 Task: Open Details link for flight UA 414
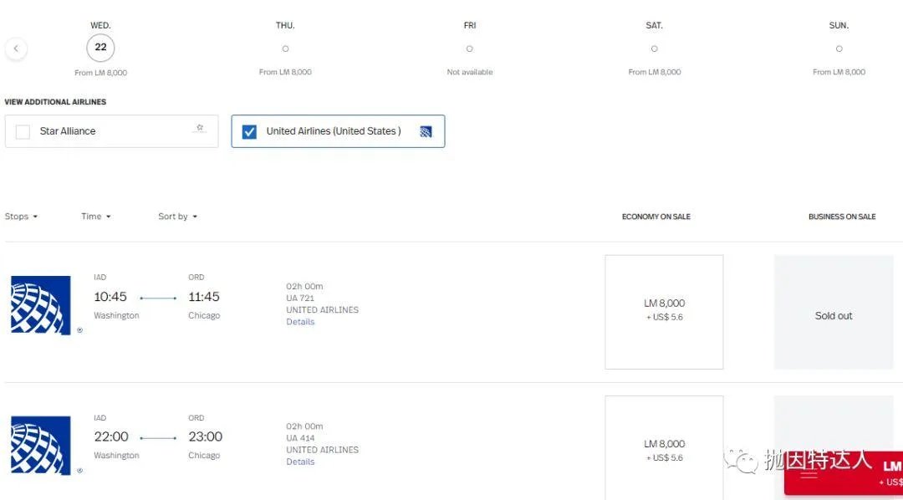[x=300, y=462]
